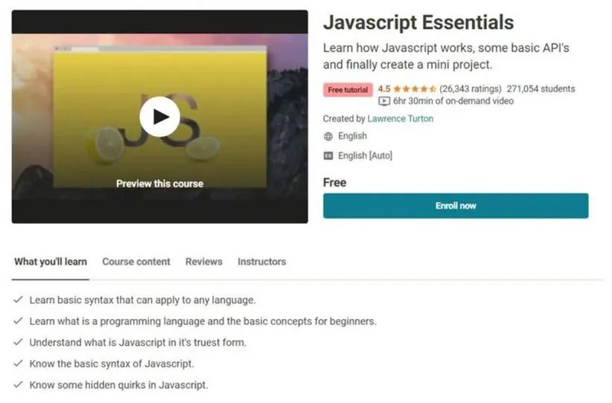This screenshot has width=612, height=403.
Task: Click checkmark beside programming language concepts item
Action: (18, 320)
